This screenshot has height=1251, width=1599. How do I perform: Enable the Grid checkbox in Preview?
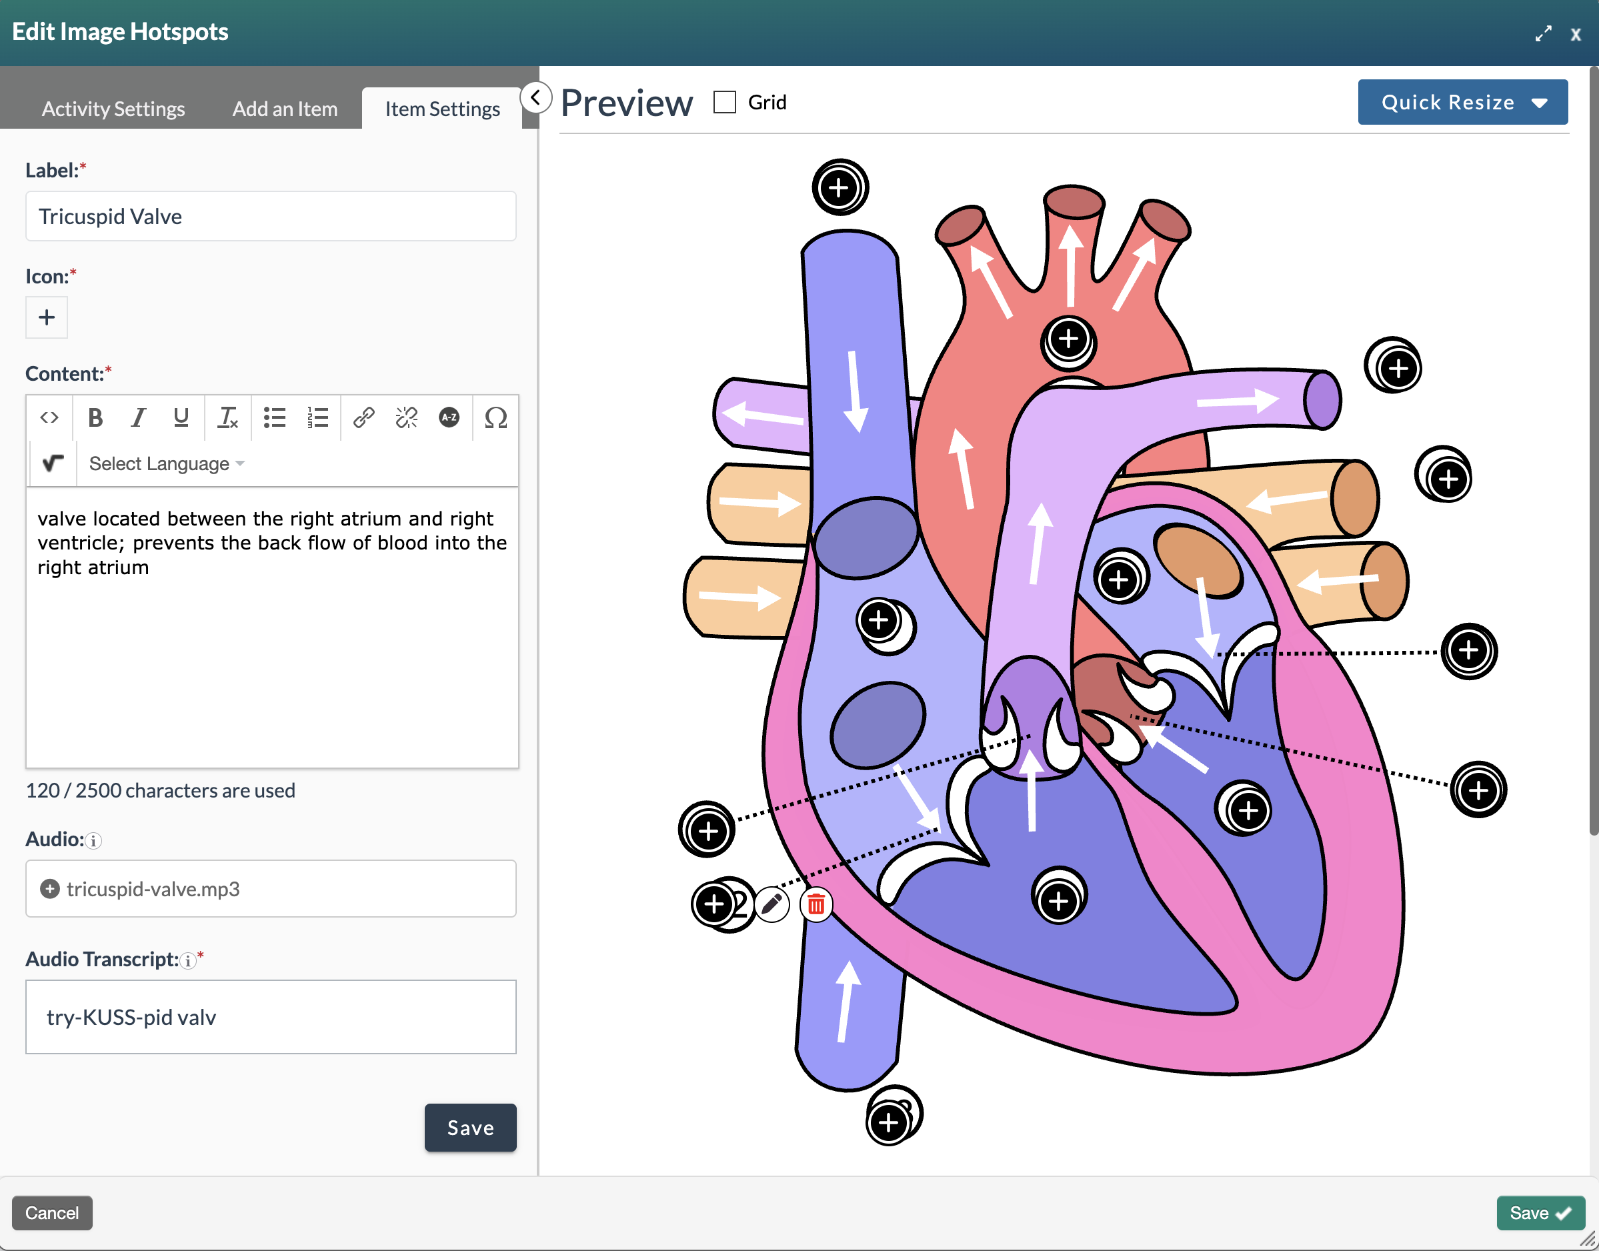click(724, 102)
